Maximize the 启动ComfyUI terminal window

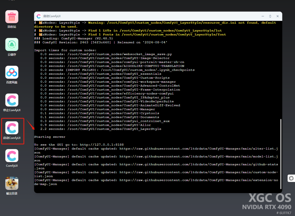pos(270,16)
